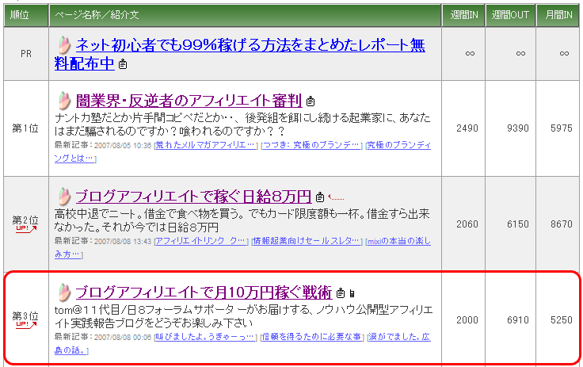Click the tulip icon beside 闇業界・反逆者のアフィリエイト審判
The width and height of the screenshot is (583, 367).
(64, 101)
